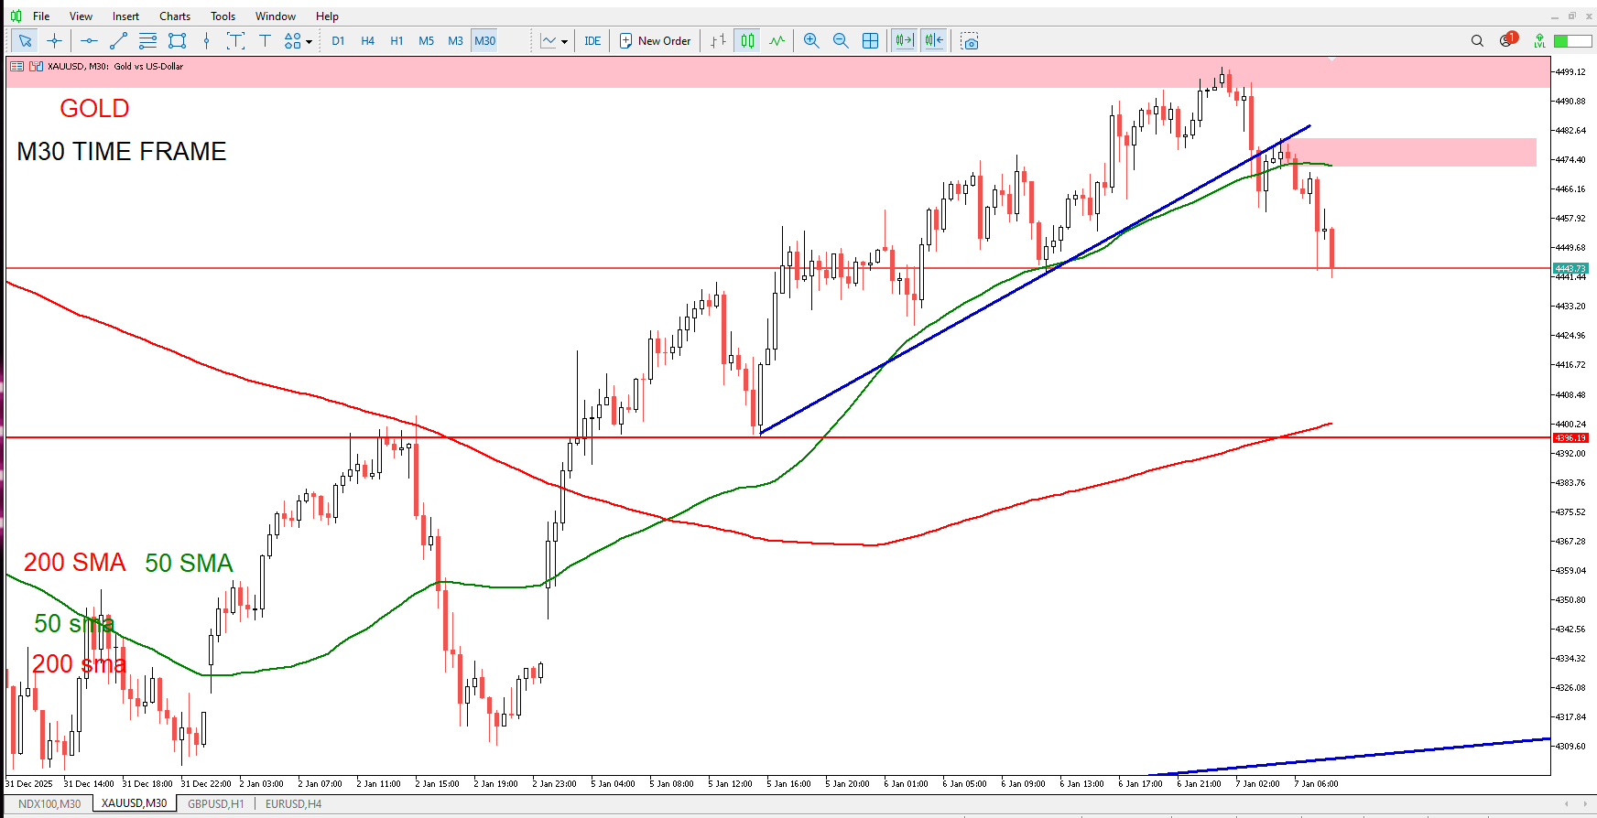Open the Tools menu

pos(223,16)
